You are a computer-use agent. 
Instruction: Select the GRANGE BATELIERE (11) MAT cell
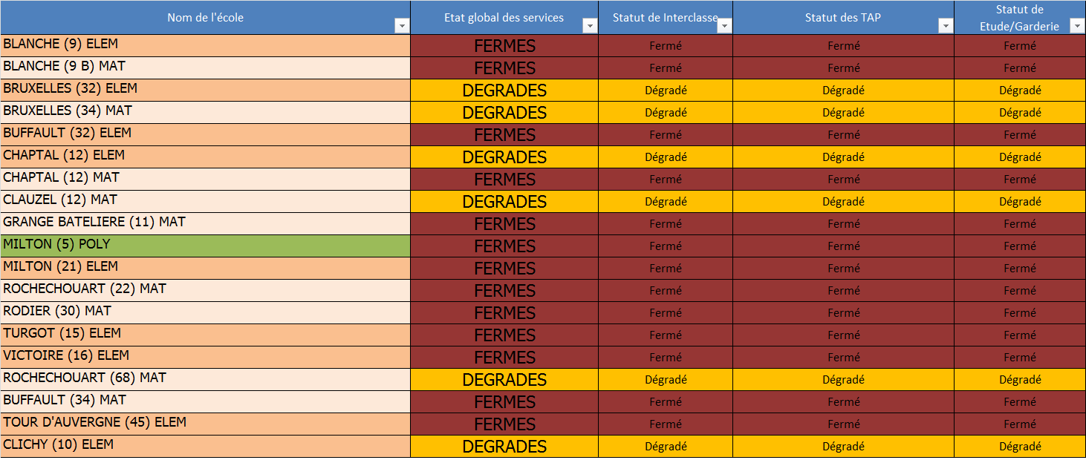point(206,224)
